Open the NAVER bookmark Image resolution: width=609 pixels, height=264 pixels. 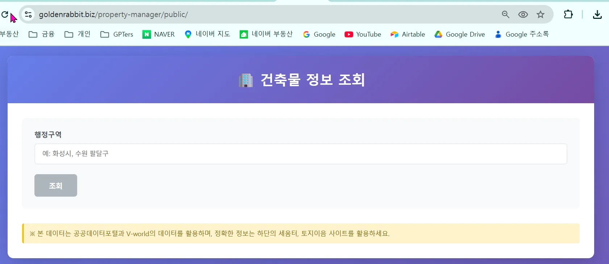pyautogui.click(x=159, y=34)
